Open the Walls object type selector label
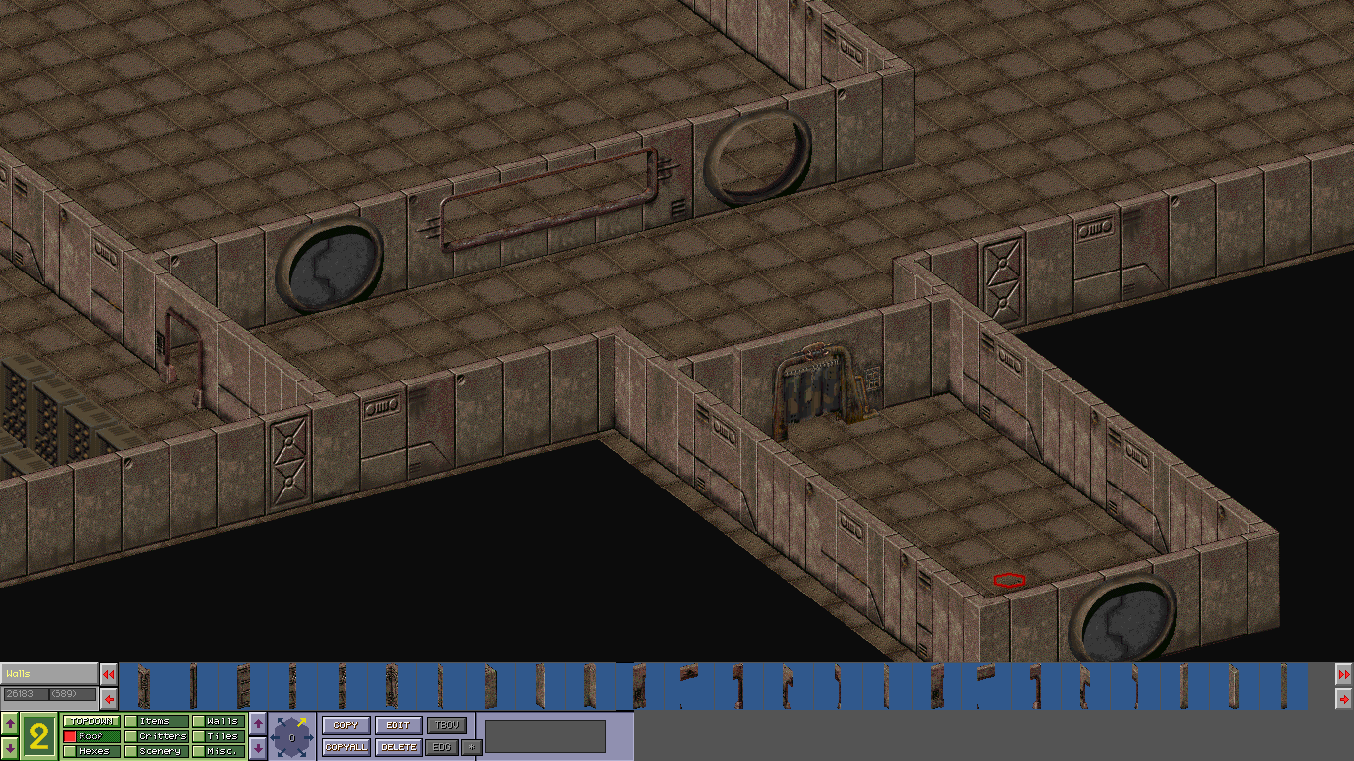The width and height of the screenshot is (1354, 761). click(x=49, y=674)
